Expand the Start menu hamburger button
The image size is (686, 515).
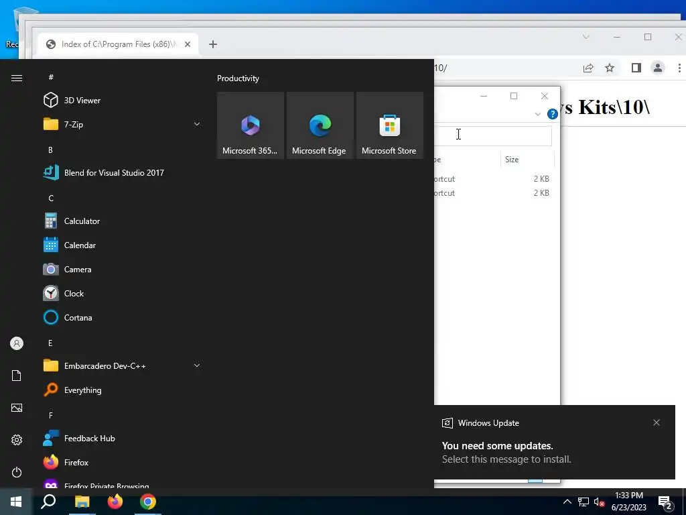[17, 78]
